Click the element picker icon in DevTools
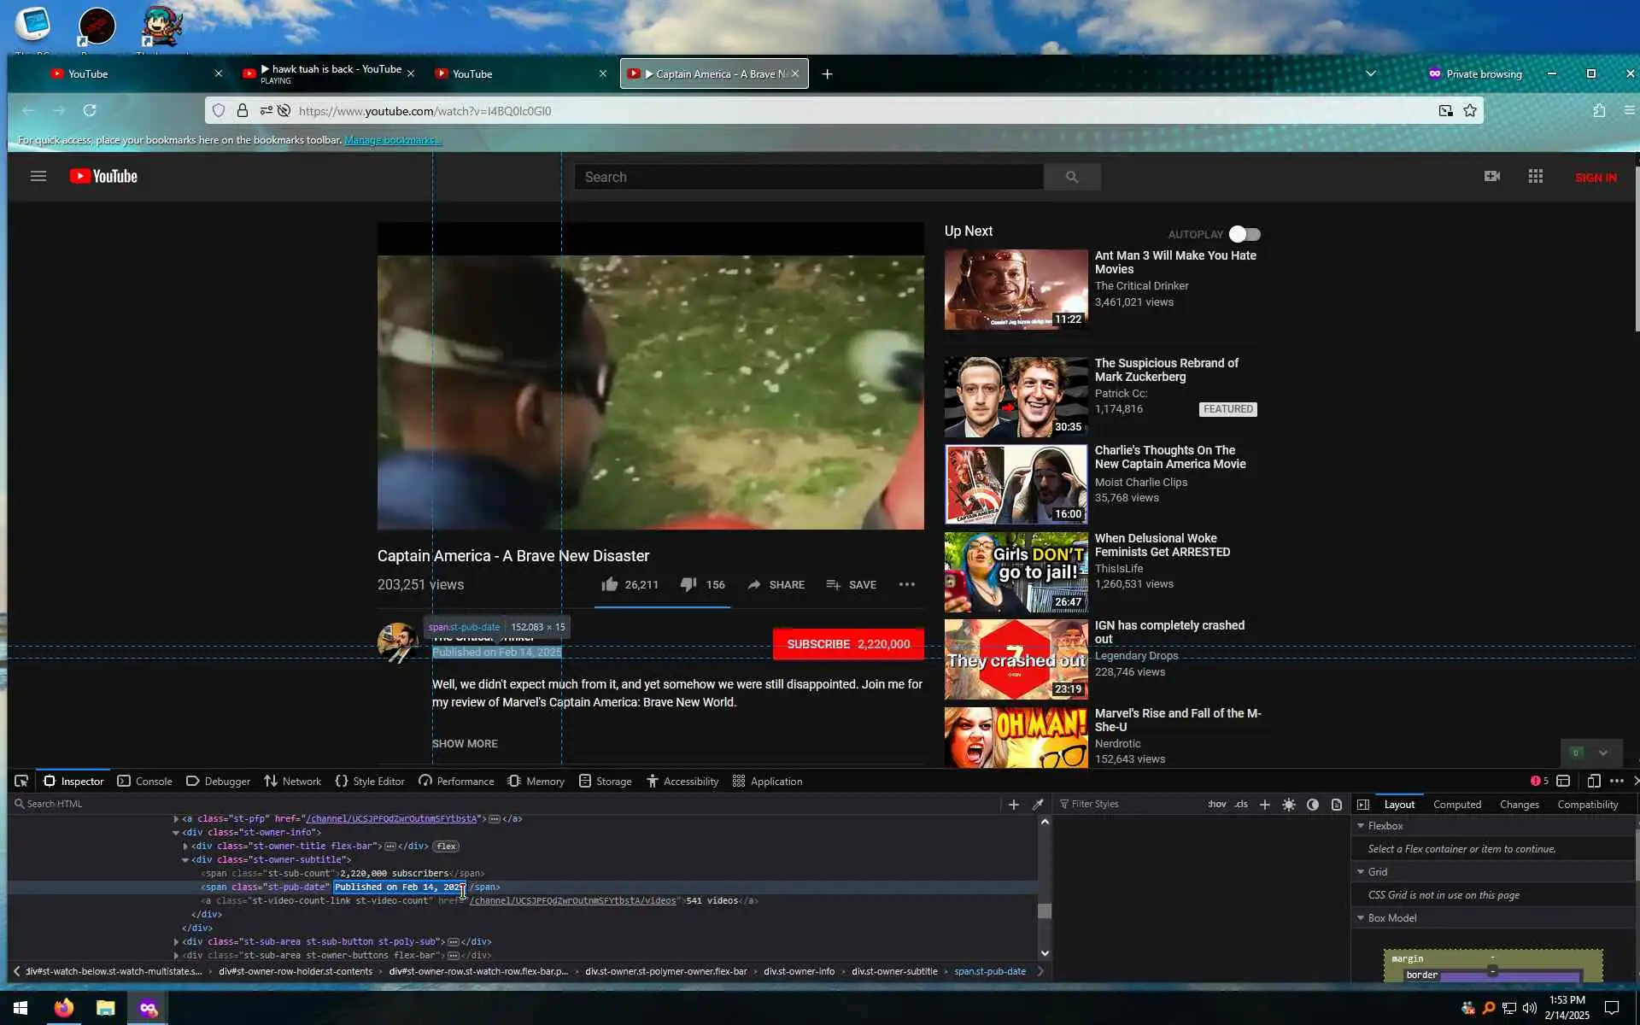This screenshot has height=1025, width=1640. [x=21, y=781]
